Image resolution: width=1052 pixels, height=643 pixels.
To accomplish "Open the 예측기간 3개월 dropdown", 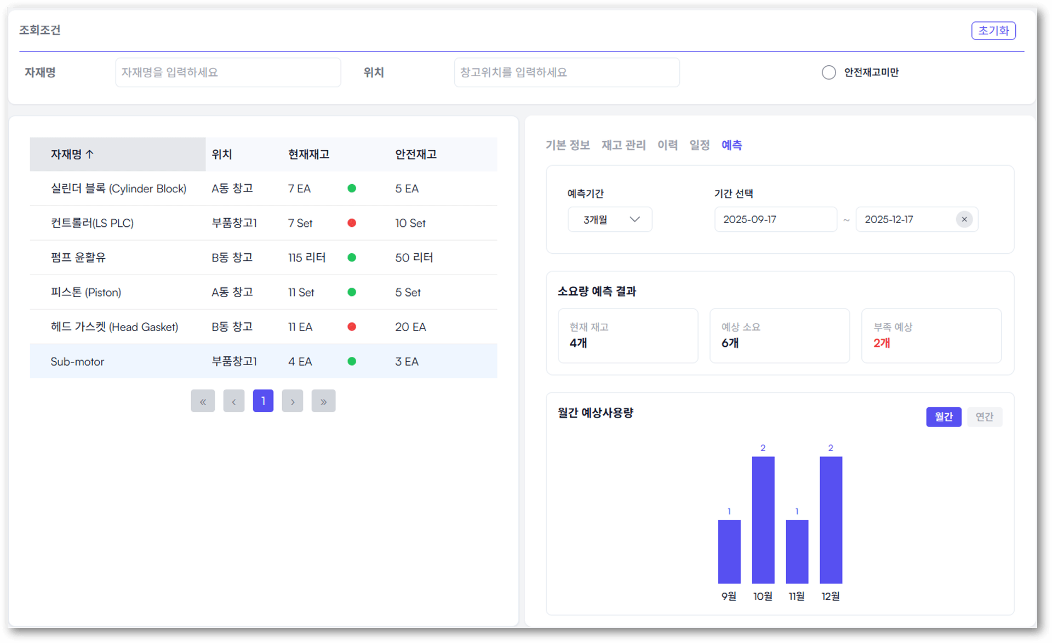I will pos(609,219).
